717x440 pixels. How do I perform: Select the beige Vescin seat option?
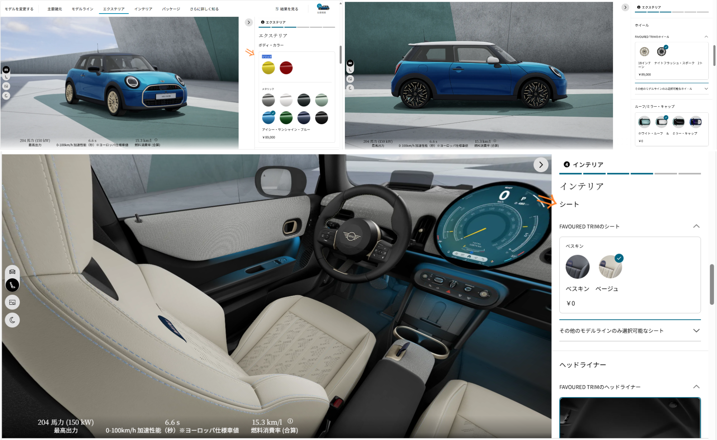pos(610,267)
